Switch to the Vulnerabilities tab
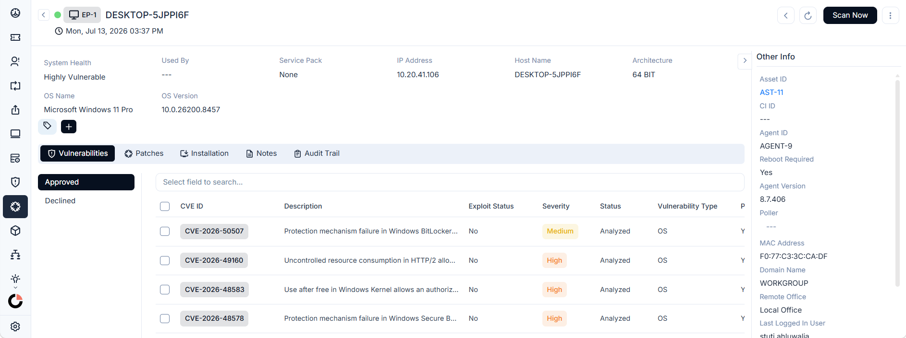The height and width of the screenshot is (338, 906). (x=78, y=153)
